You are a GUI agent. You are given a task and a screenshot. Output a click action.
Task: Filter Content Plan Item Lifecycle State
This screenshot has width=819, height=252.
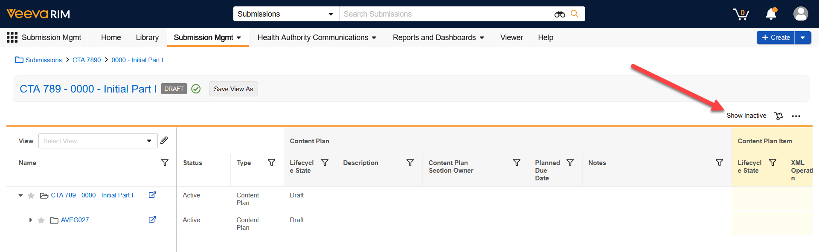click(773, 162)
